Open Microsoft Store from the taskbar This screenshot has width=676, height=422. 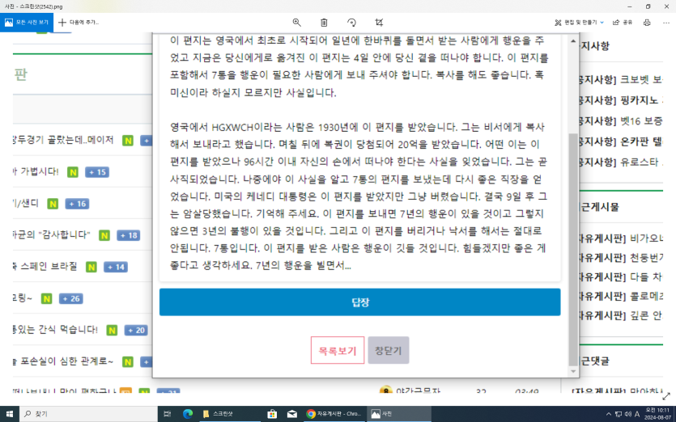point(272,414)
